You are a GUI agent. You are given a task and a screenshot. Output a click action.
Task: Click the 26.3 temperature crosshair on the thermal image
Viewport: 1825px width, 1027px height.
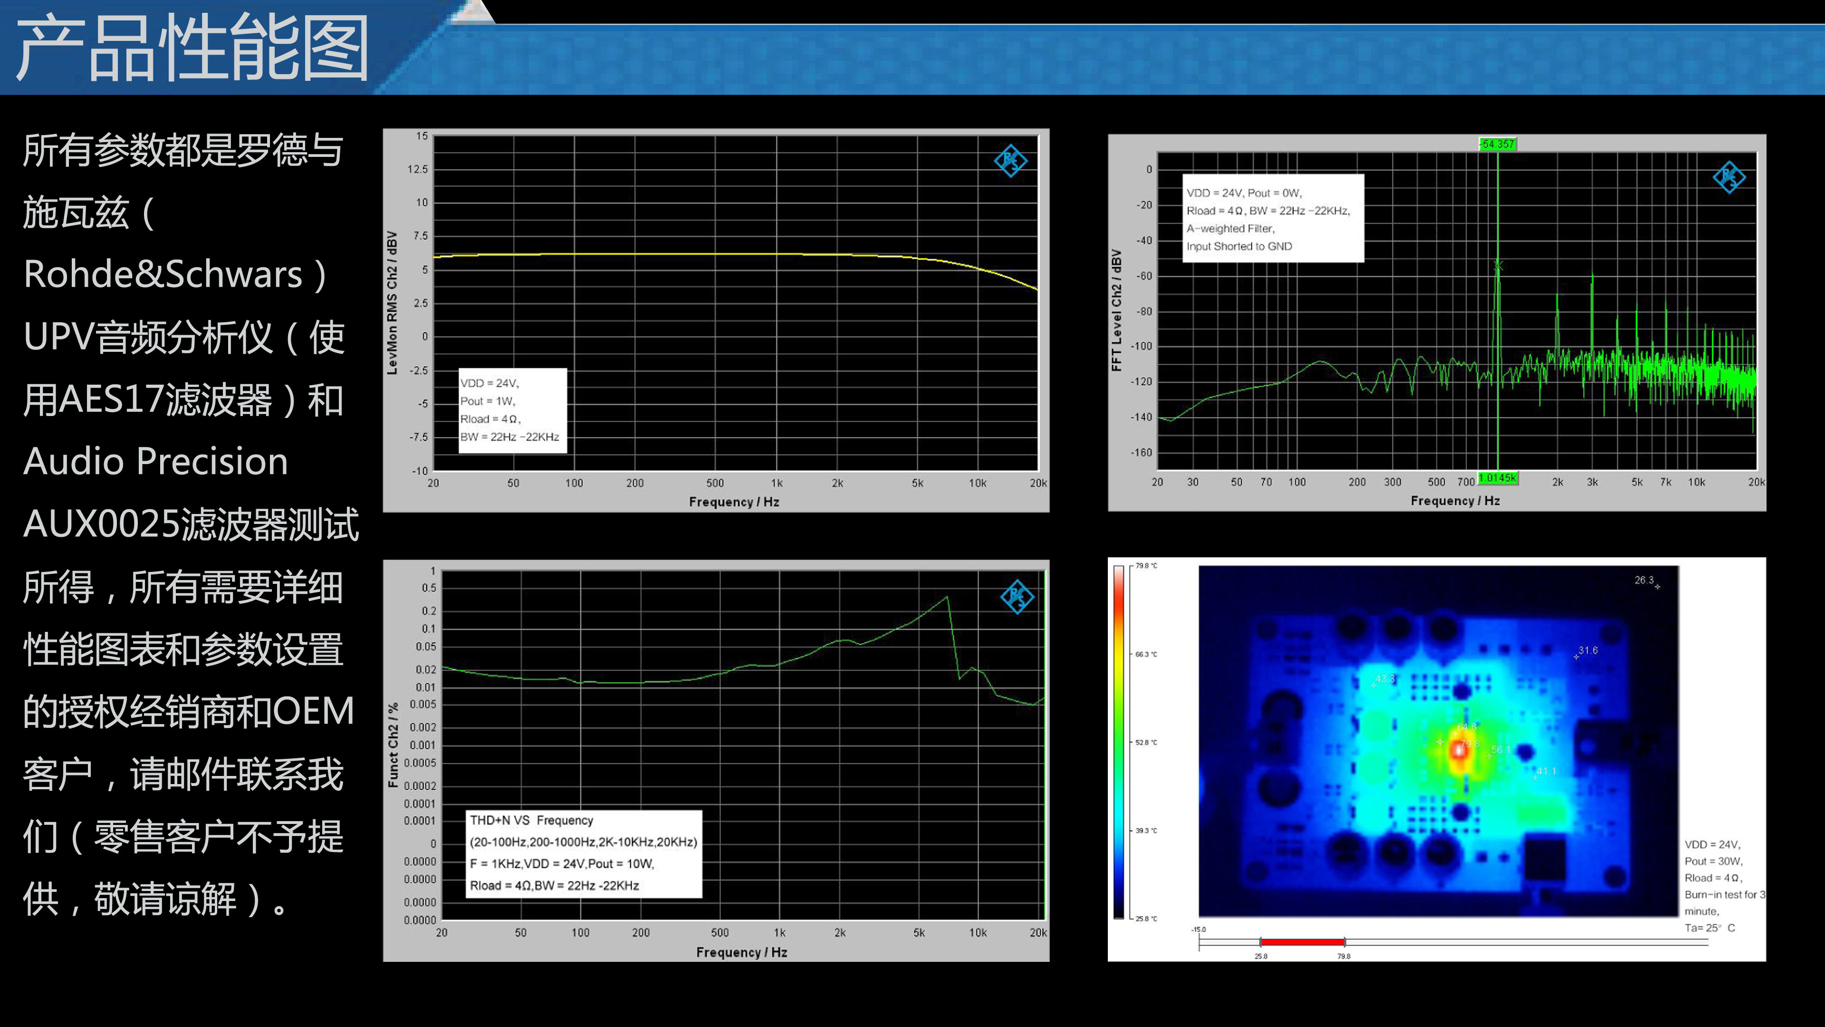pyautogui.click(x=1657, y=587)
